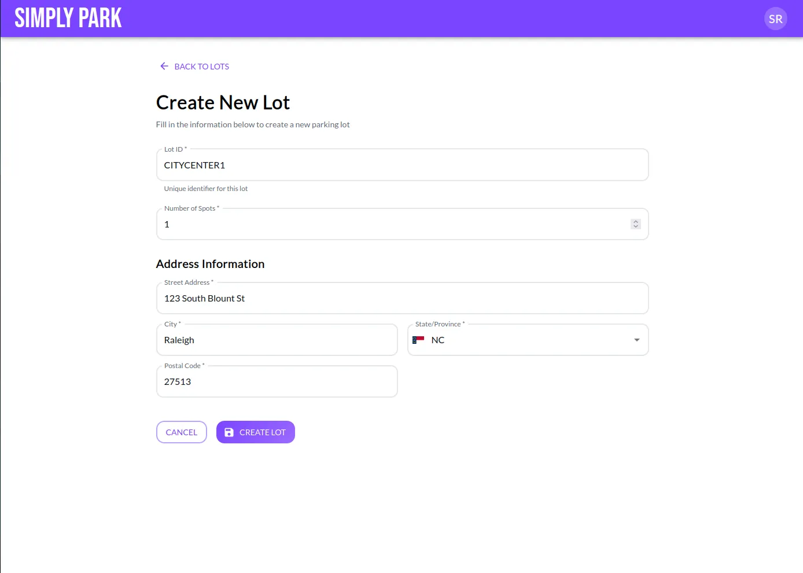Click the down arrow on Number of Spots stepper

point(635,227)
